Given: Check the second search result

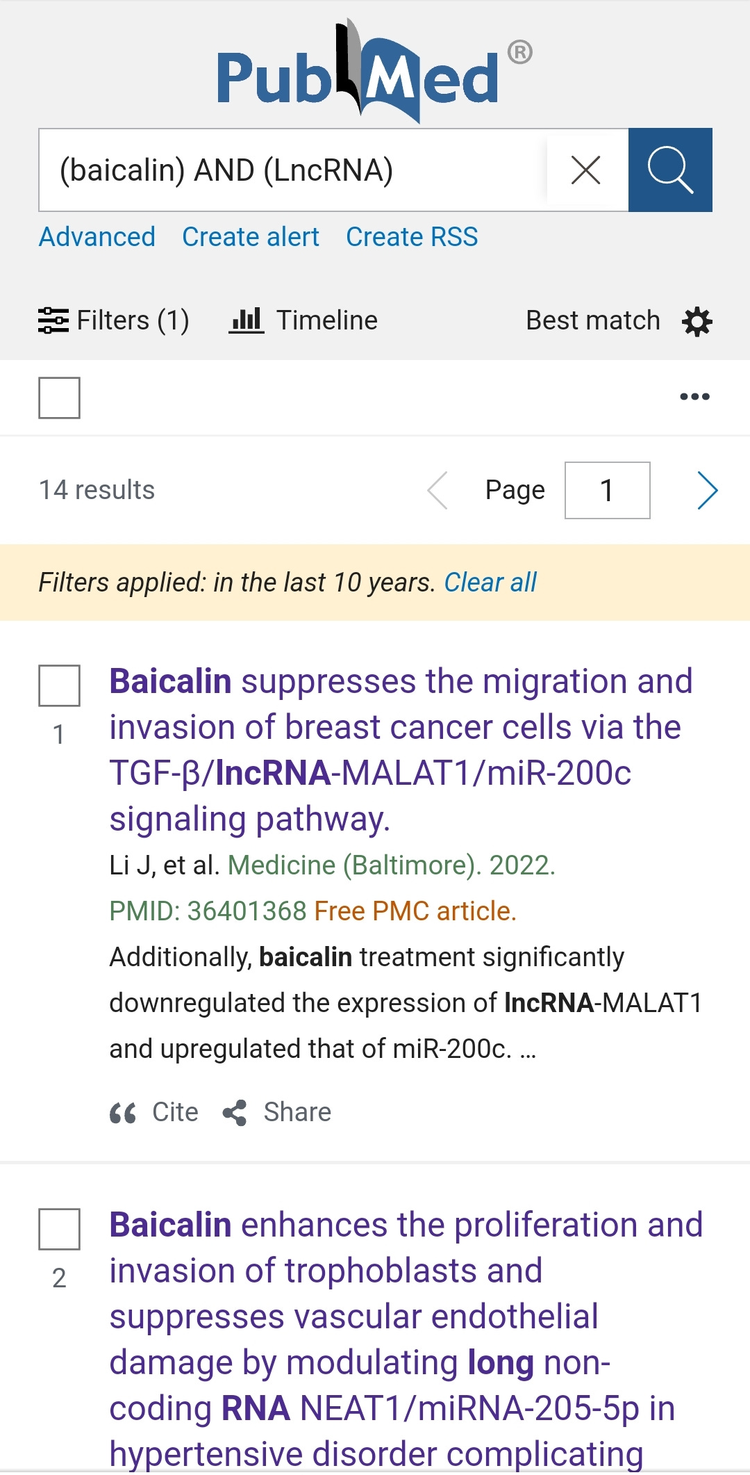Looking at the screenshot, I should 60,1230.
